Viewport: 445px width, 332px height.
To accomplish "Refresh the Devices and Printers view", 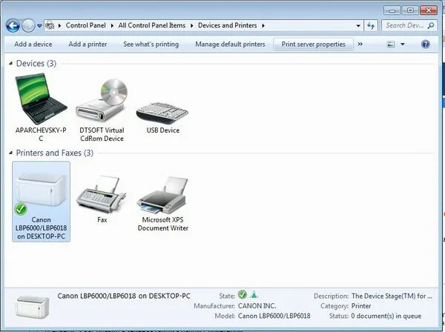I will 371,26.
